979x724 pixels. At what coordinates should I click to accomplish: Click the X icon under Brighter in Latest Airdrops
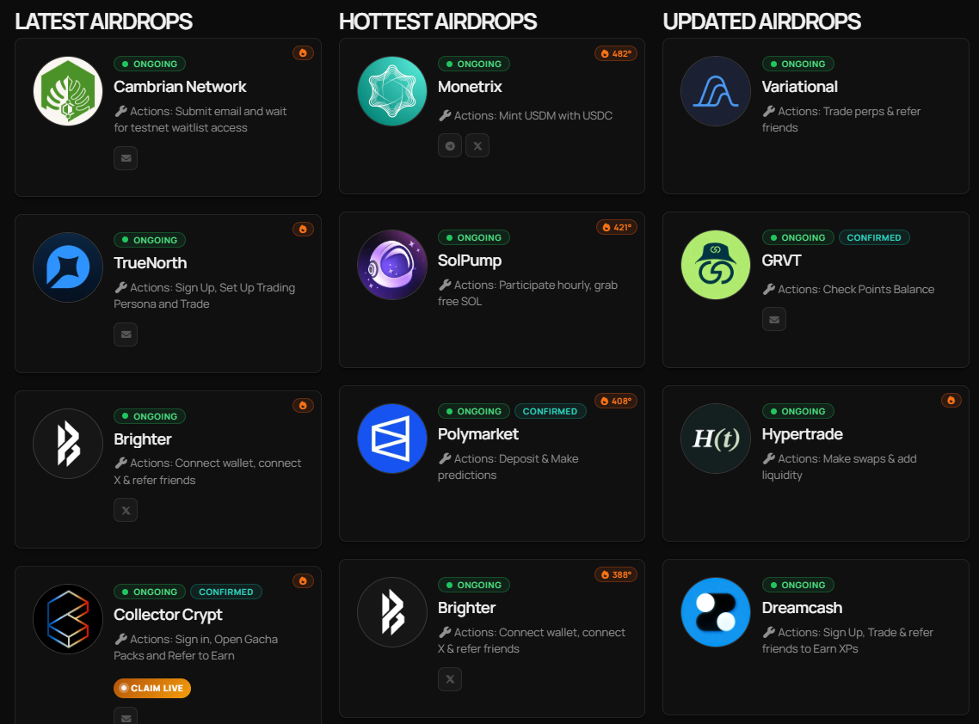tap(126, 511)
